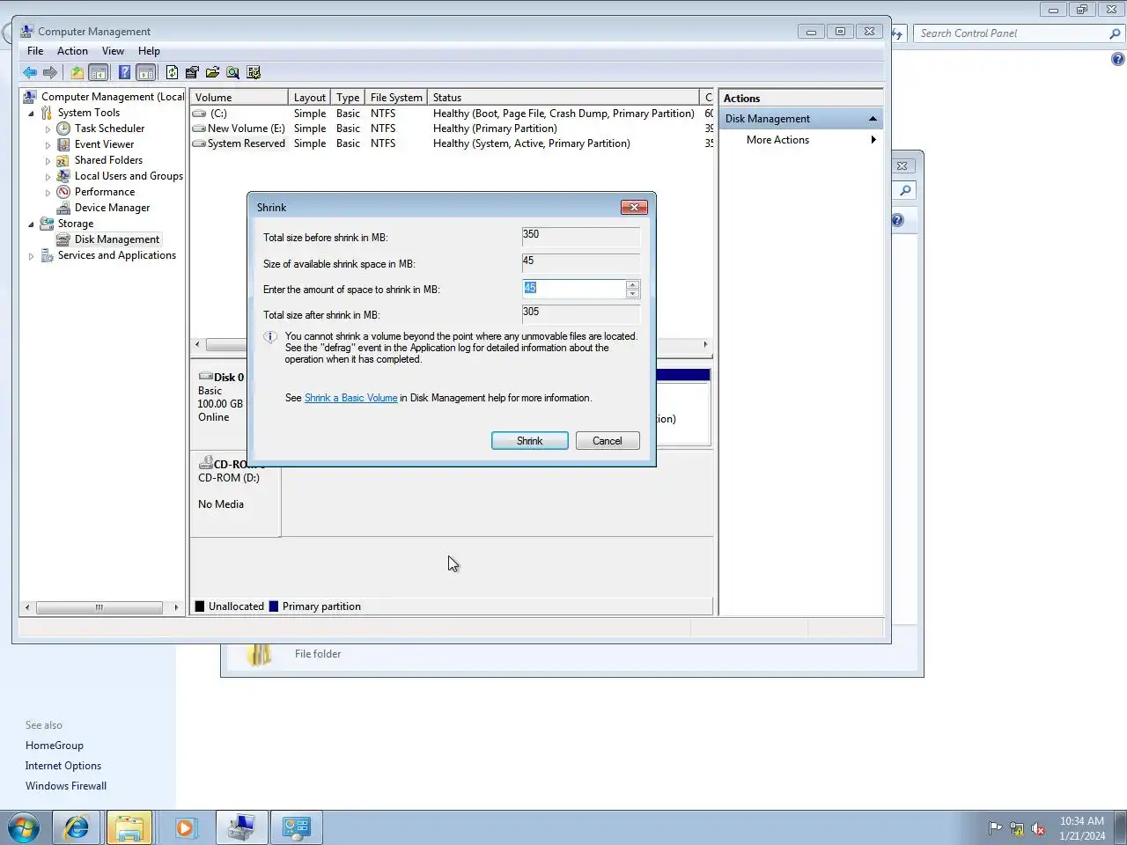Image resolution: width=1127 pixels, height=845 pixels.
Task: Open Device Manager in the tree
Action: click(x=112, y=208)
